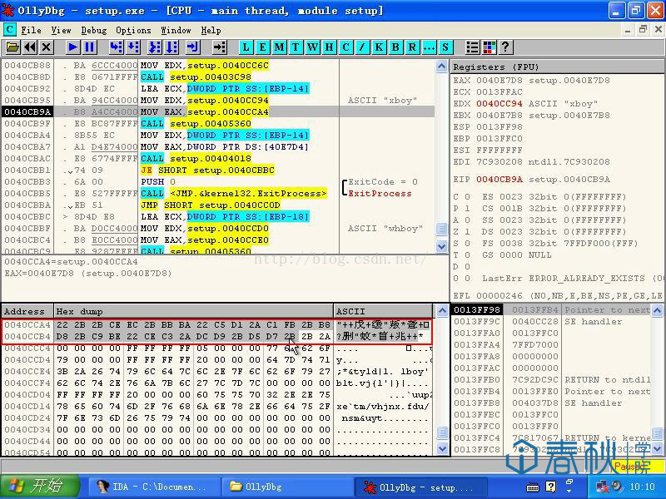Switch to OllyDbg folder taskbar item
Screen dimensions: 666x499
pos(286,487)
